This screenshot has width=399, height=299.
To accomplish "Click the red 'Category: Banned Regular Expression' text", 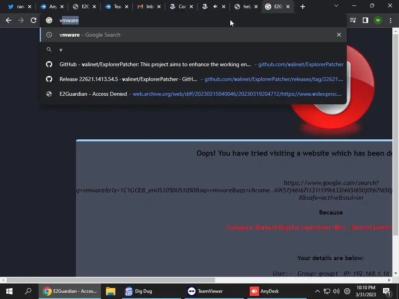I will click(x=286, y=227).
